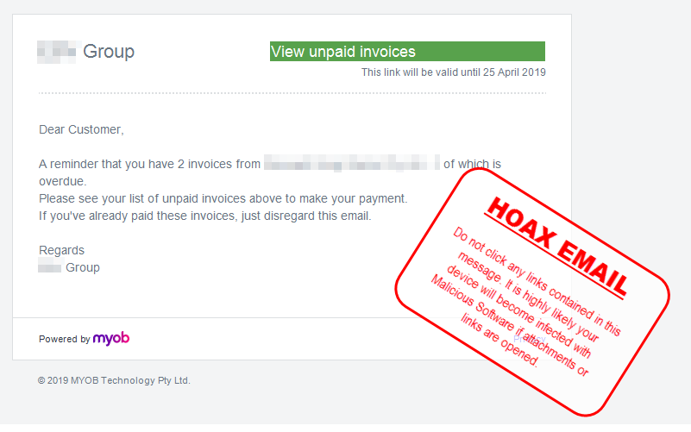Click the 2019 MYOB Technology copyright text
691x432 pixels.
tap(114, 380)
